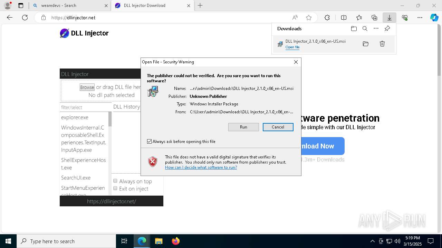The image size is (442, 248).
Task: Click the https://dllinjector.net/ footer text
Action: click(x=112, y=201)
